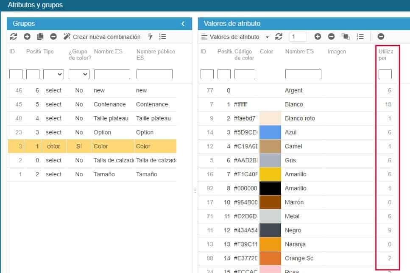Screen dimensions: 410x273
Task: Open the Tipo filter dropdown
Action: point(53,74)
